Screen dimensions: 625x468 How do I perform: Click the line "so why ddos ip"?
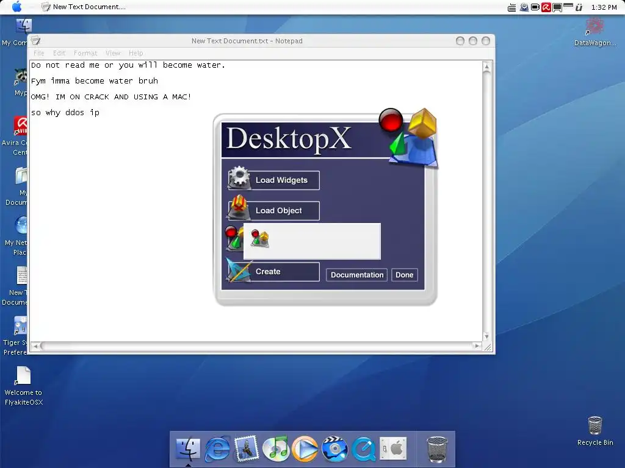(65, 113)
